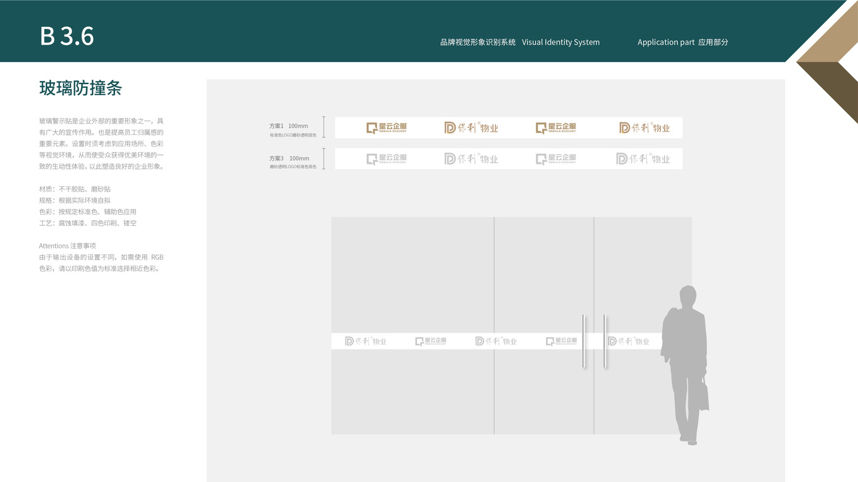The height and width of the screenshot is (482, 858).
Task: Click the Attentions 注意事项 heading
Action: tap(67, 245)
